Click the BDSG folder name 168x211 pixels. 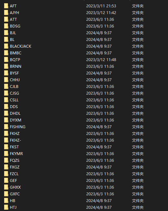(15, 26)
